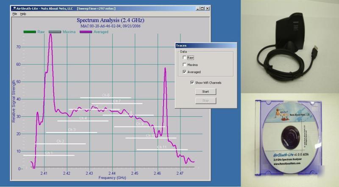Click the Ch 11 channel label
The image size is (339, 187).
point(162,147)
